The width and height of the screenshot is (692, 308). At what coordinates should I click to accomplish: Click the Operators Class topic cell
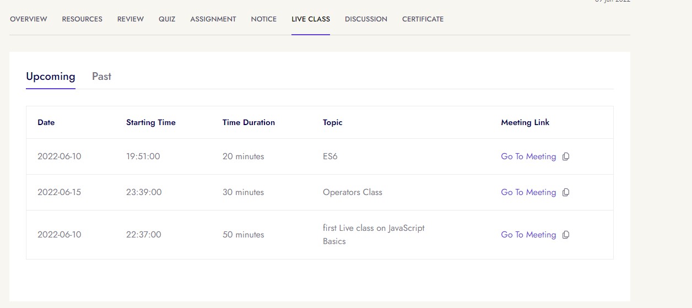click(353, 192)
